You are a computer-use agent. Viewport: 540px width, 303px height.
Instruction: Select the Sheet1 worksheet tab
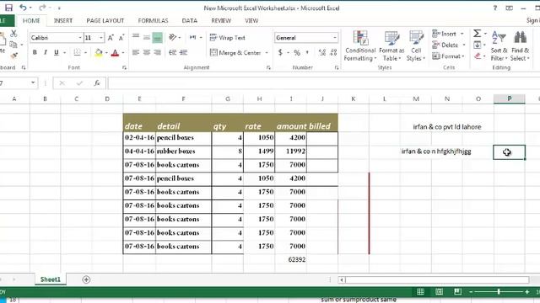[51, 279]
